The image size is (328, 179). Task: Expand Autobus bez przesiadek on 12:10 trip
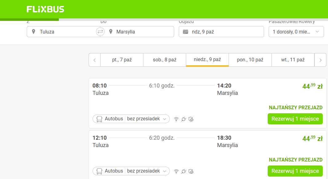coord(131,171)
